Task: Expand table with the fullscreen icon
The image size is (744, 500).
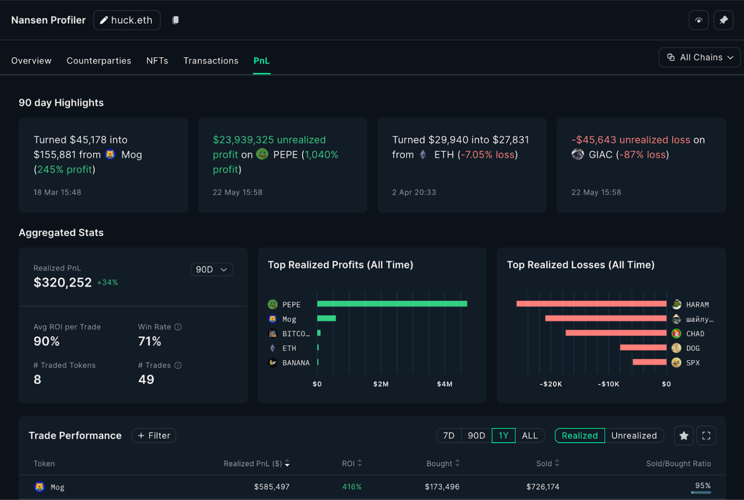Action: pyautogui.click(x=706, y=436)
